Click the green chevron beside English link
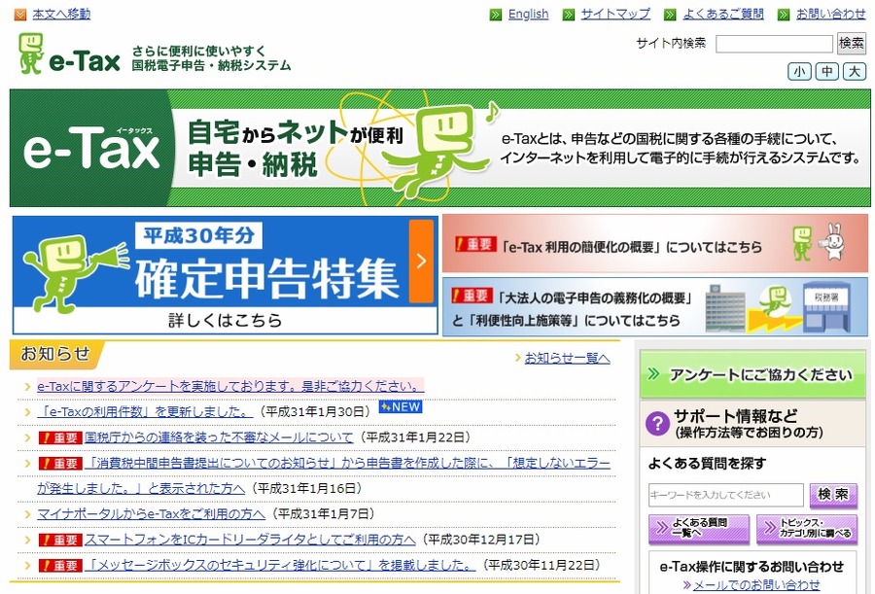This screenshot has width=875, height=594. tap(495, 14)
